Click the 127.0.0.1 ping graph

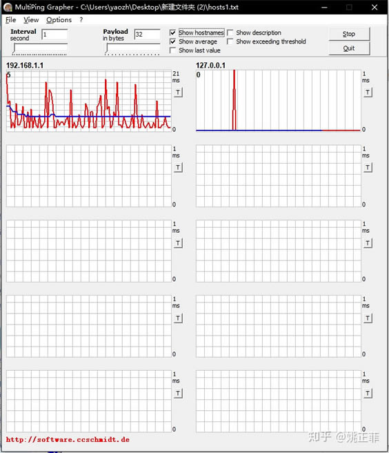tap(279, 101)
